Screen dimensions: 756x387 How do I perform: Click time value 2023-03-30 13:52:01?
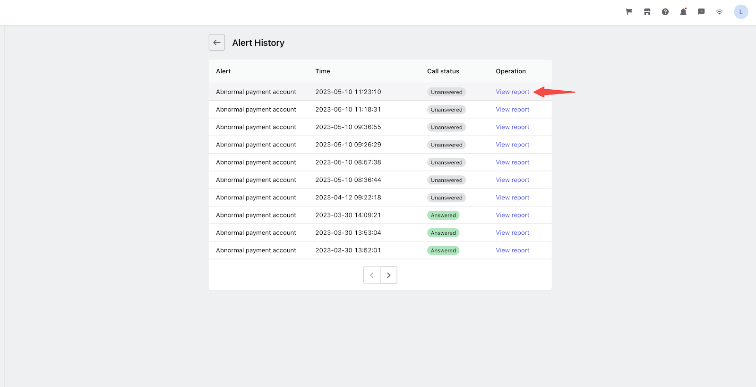click(x=348, y=250)
